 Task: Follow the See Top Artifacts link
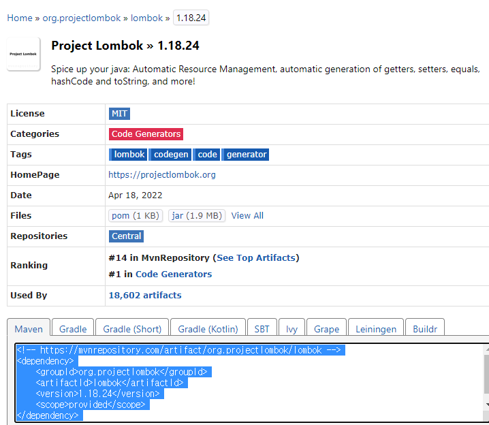256,258
